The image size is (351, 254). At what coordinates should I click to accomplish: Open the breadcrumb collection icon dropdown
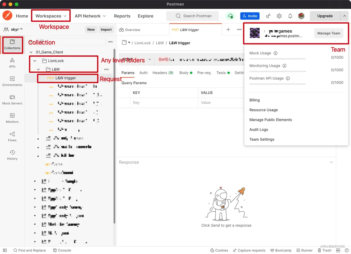[x=126, y=43]
